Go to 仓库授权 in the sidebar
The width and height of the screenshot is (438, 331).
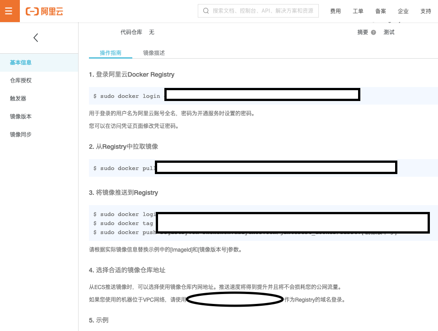coord(21,81)
